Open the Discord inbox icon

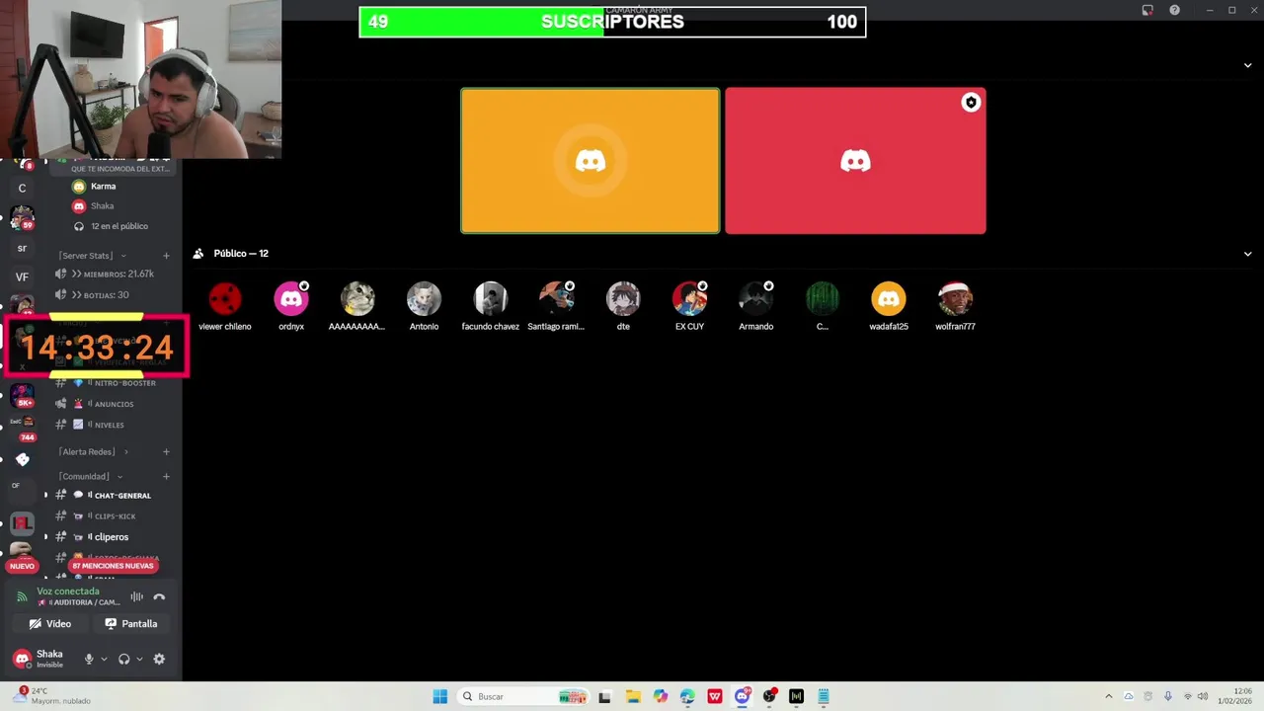(x=1147, y=10)
